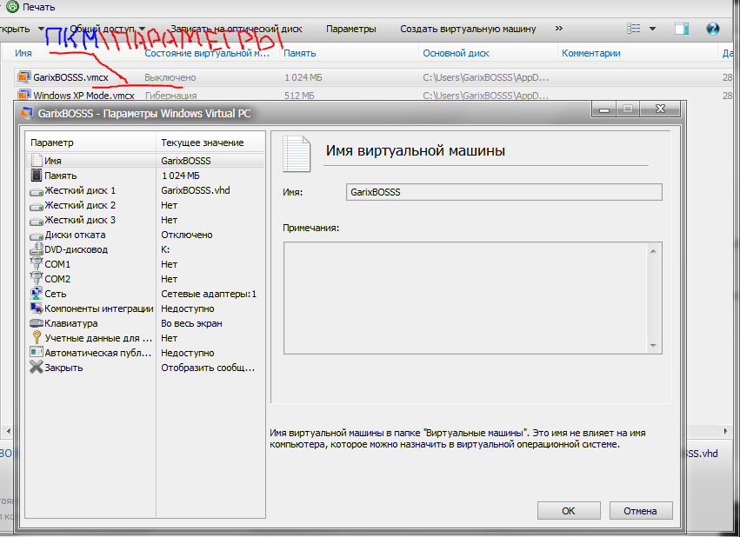
Task: Open the view options dropdown arrow
Action: pos(652,29)
